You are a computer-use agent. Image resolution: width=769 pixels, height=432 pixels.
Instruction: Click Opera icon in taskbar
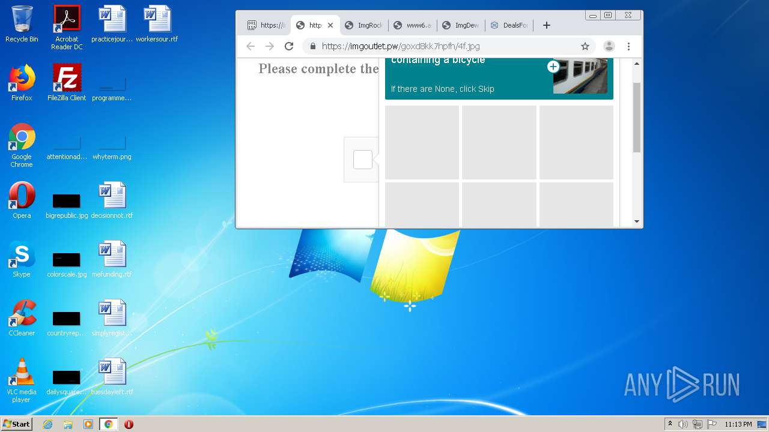point(129,424)
